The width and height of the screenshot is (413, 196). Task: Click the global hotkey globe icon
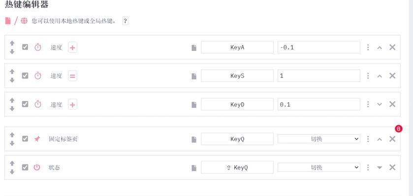[x=24, y=21]
